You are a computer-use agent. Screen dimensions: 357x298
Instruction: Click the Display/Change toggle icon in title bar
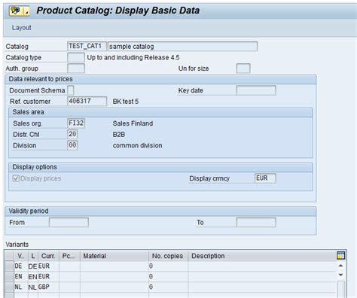[19, 11]
